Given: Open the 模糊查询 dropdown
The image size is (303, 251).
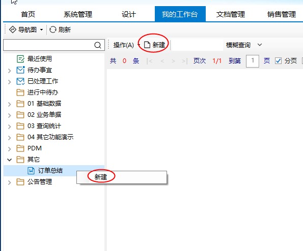Looking at the screenshot, I should (260, 45).
